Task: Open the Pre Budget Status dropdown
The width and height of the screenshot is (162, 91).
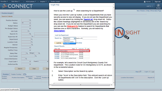Action: click(26, 28)
